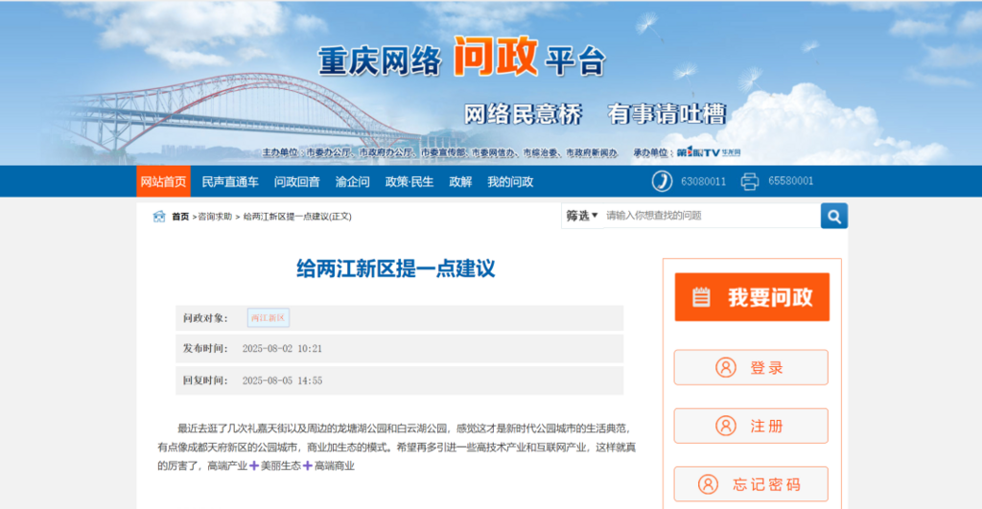
Task: Click the 咨询求助 breadcrumb link
Action: coord(215,218)
